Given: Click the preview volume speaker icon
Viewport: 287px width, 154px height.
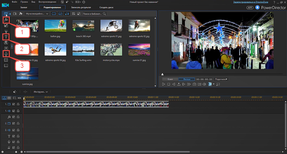Looking at the screenshot, I should 204,84.
